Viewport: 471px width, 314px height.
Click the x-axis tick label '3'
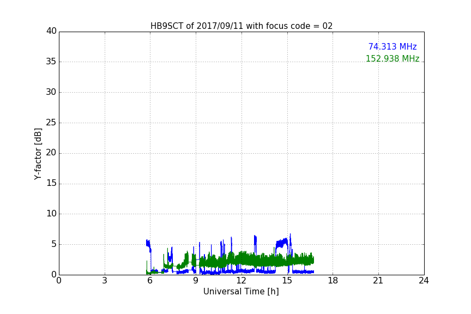105,281
